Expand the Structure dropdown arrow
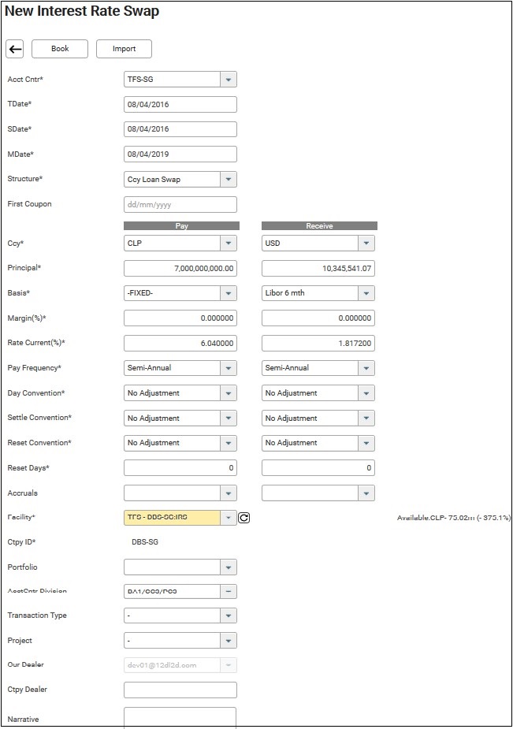Screen dimensions: 513x729 [x=227, y=180]
